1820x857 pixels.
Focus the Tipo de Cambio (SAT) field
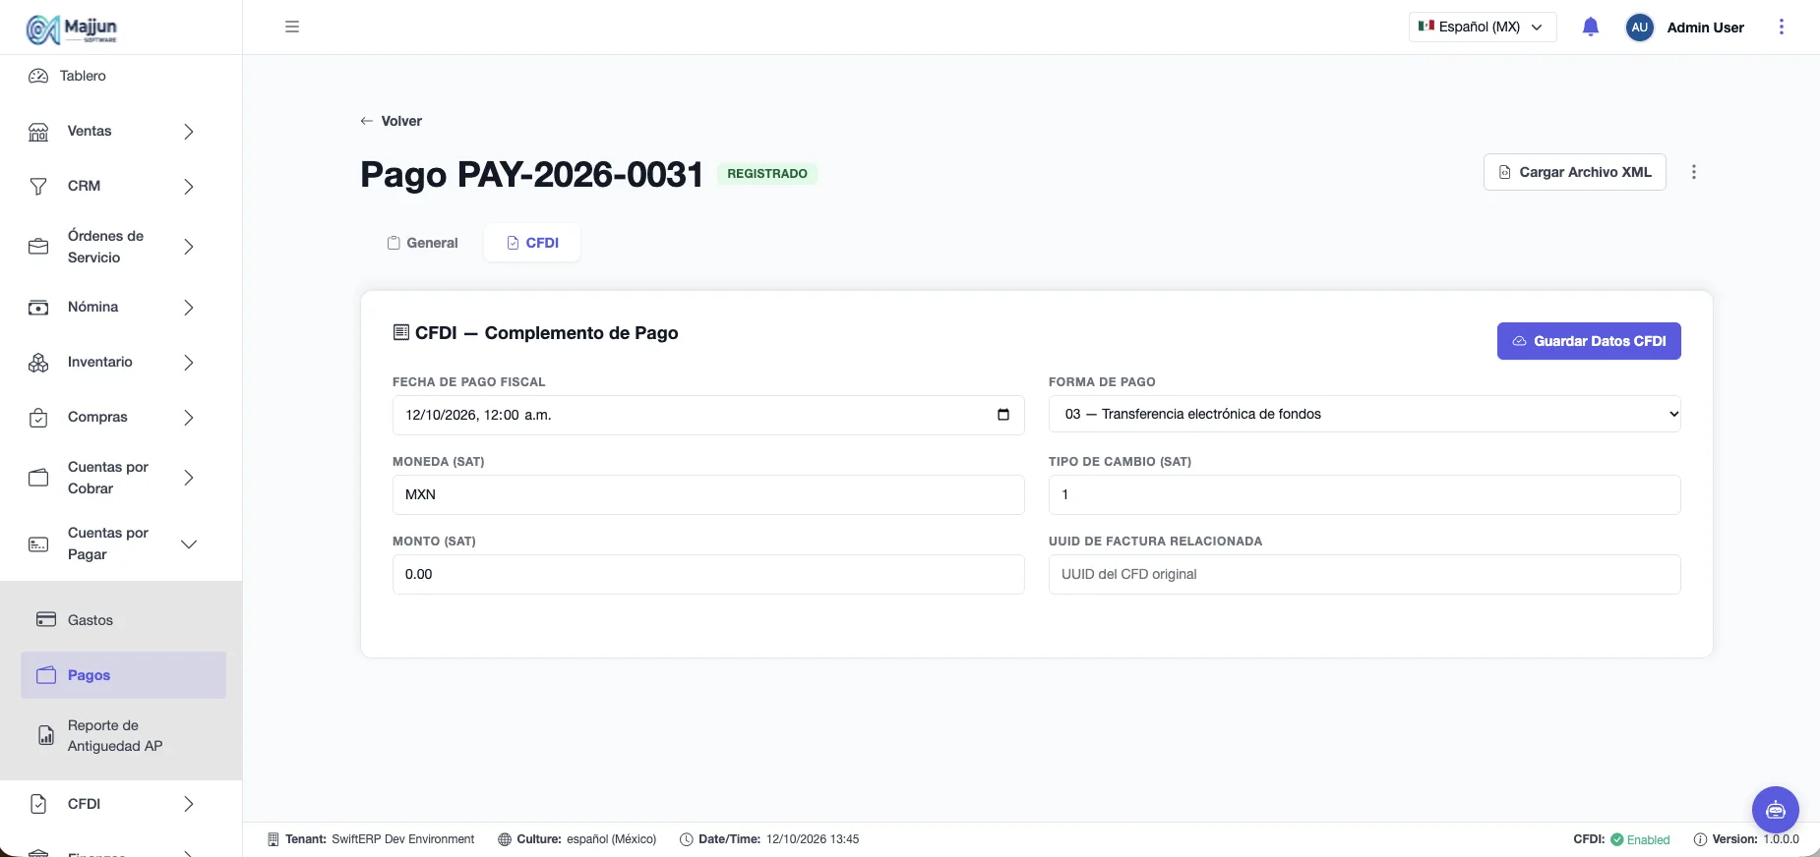1365,494
